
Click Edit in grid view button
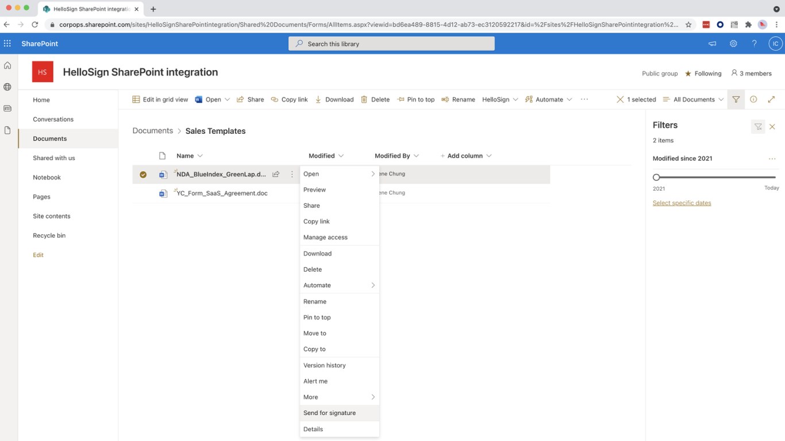[160, 99]
